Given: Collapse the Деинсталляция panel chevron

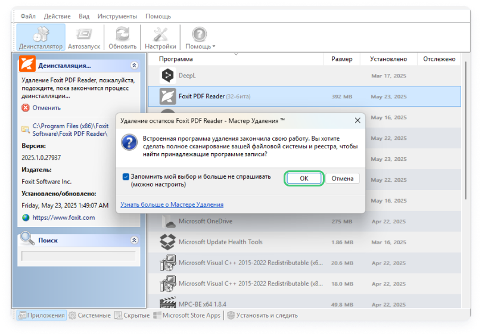Looking at the screenshot, I should (x=134, y=65).
